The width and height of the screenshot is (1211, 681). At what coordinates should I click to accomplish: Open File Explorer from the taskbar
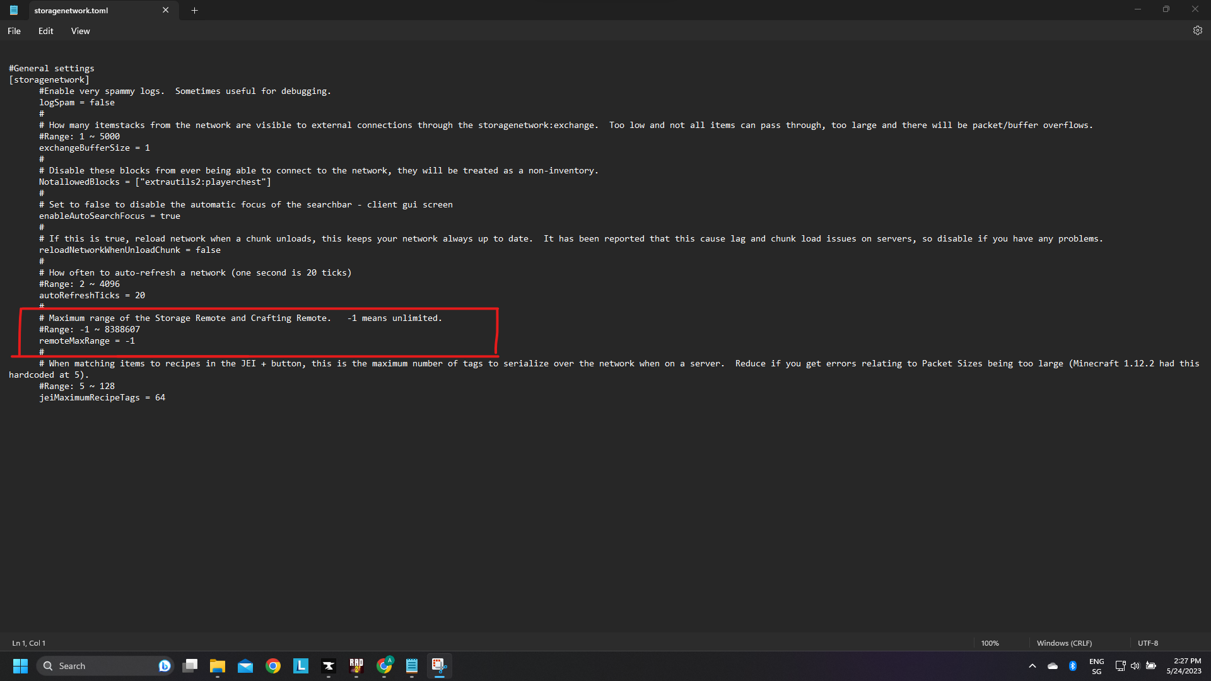point(218,666)
